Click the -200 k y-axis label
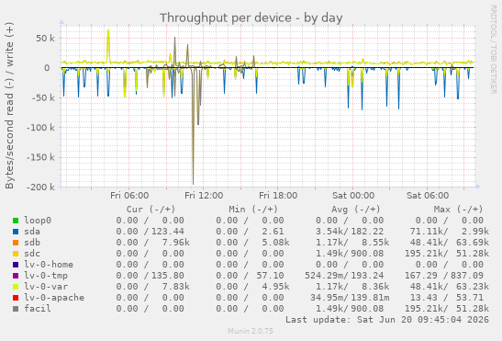 point(40,187)
